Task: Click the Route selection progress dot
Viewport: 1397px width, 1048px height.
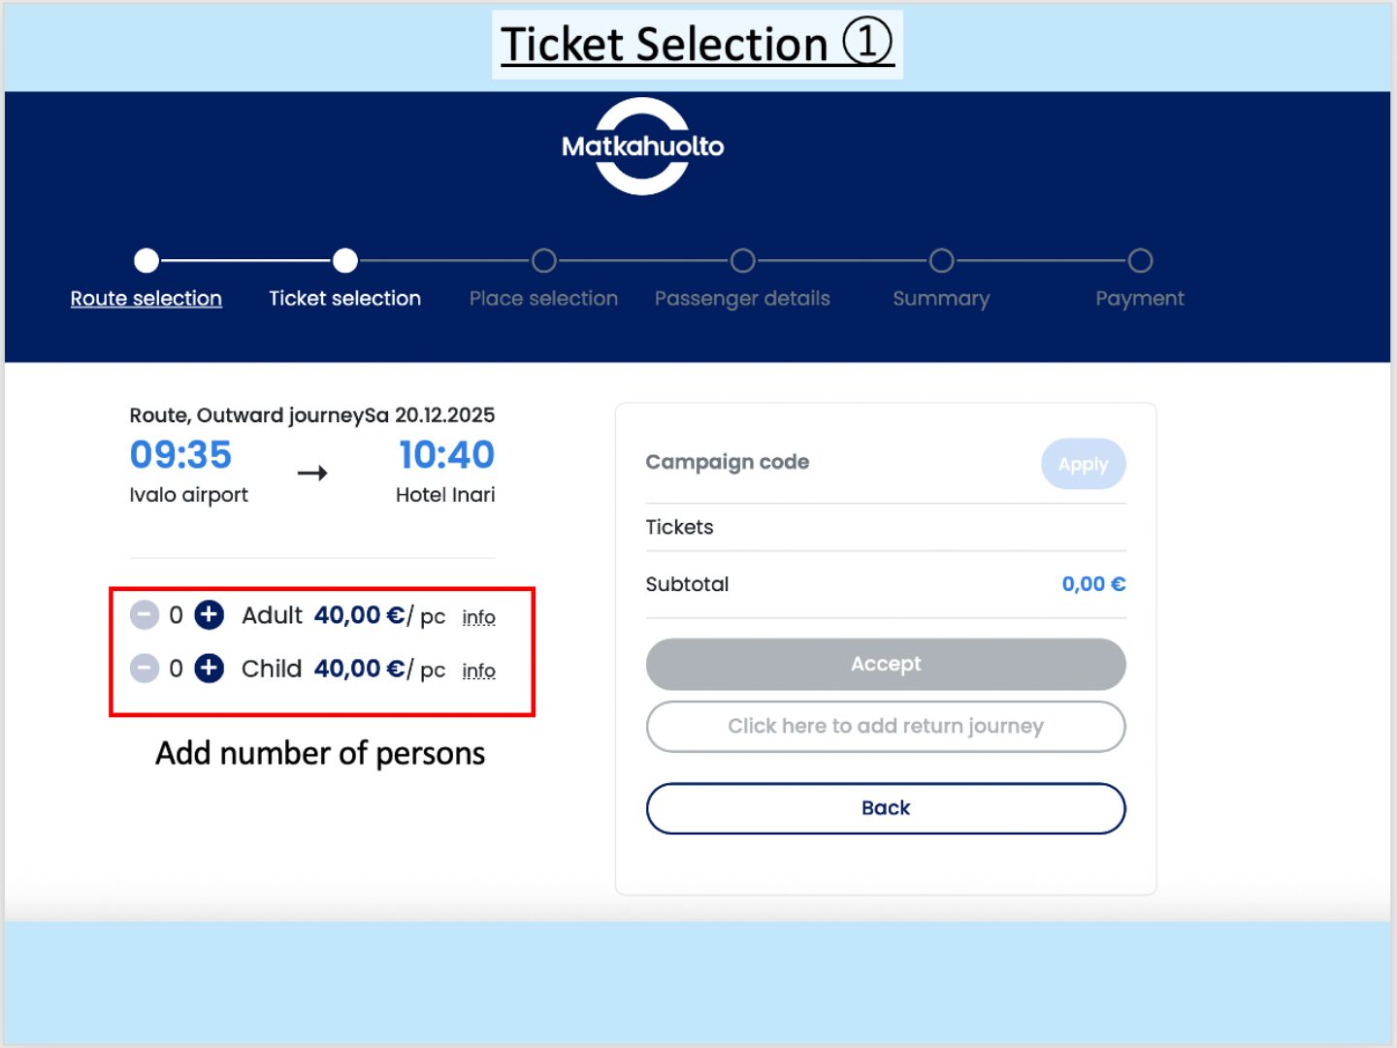Action: pyautogui.click(x=146, y=261)
